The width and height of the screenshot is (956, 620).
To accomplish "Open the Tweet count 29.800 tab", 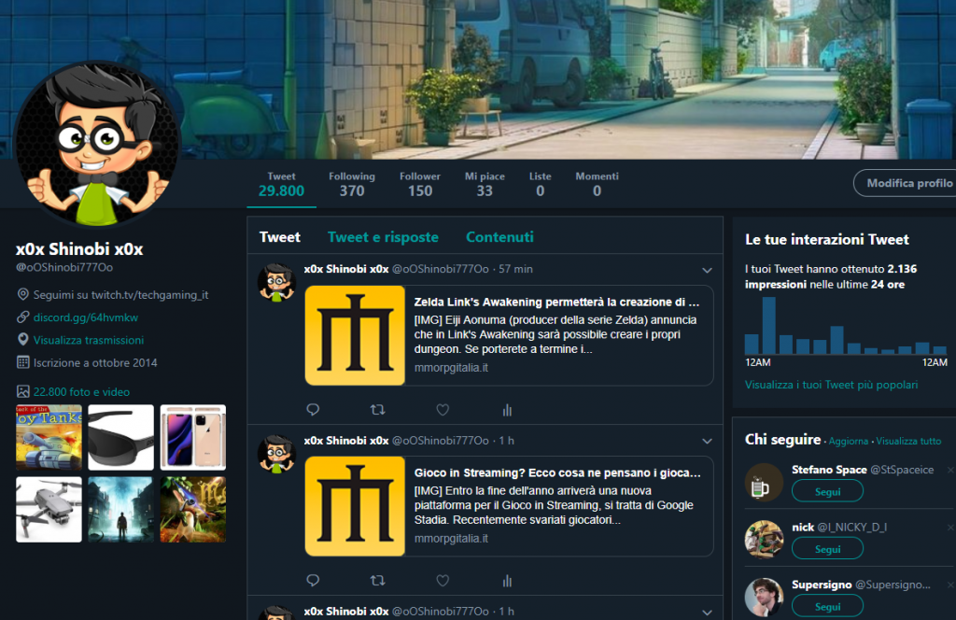I will [281, 184].
